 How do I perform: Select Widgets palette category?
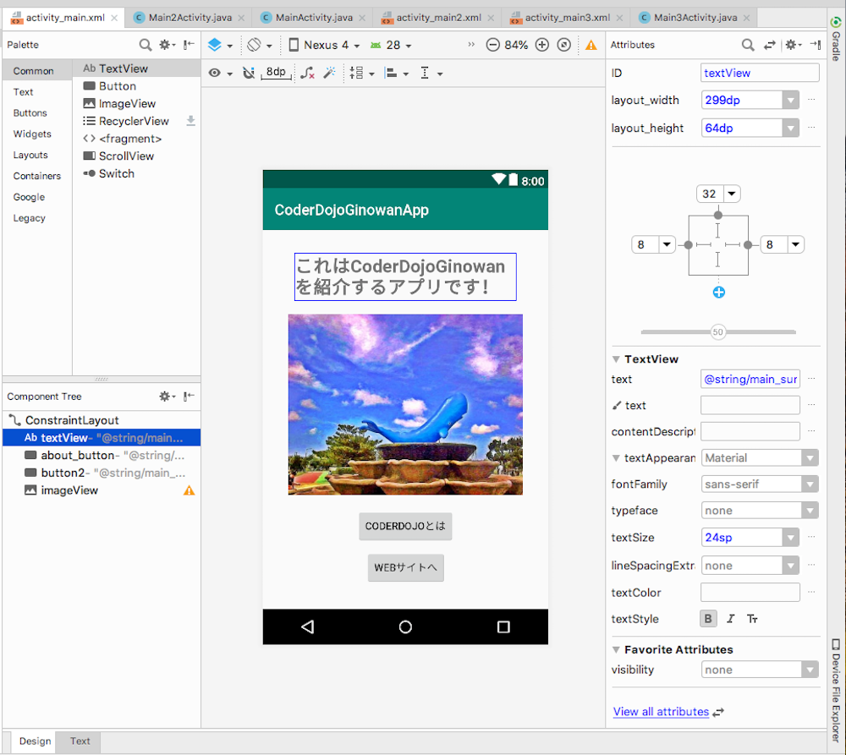pyautogui.click(x=32, y=134)
